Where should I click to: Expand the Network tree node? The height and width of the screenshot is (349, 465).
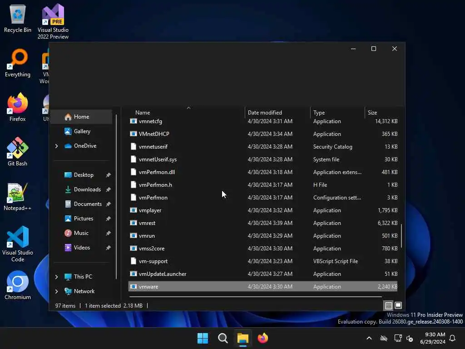point(56,291)
